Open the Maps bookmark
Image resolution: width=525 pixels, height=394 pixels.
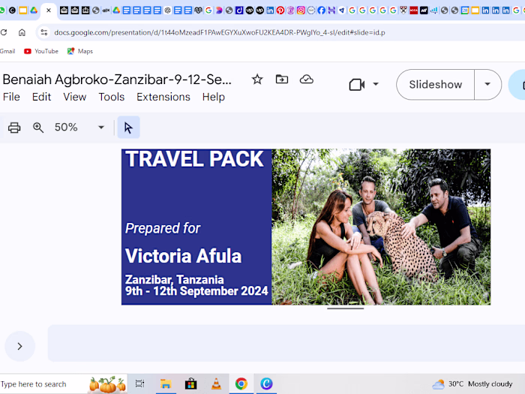(80, 51)
